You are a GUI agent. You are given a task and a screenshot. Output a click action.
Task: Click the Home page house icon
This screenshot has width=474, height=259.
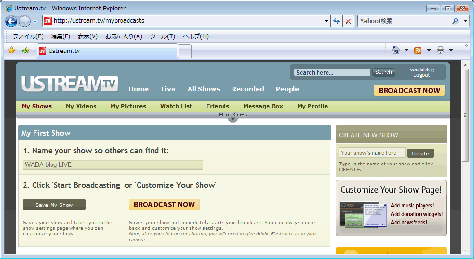click(396, 50)
